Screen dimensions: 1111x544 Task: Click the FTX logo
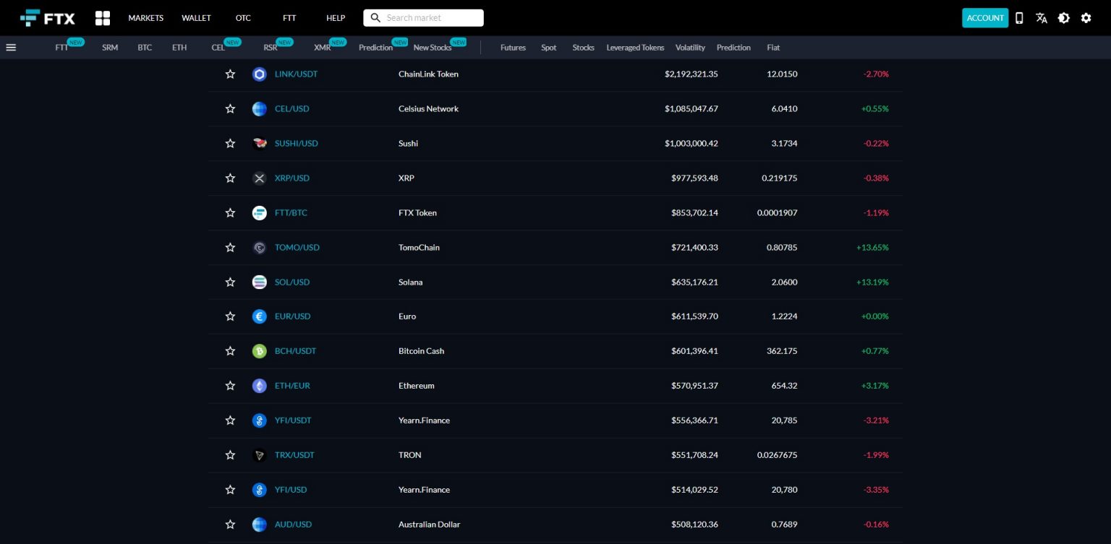click(x=48, y=18)
